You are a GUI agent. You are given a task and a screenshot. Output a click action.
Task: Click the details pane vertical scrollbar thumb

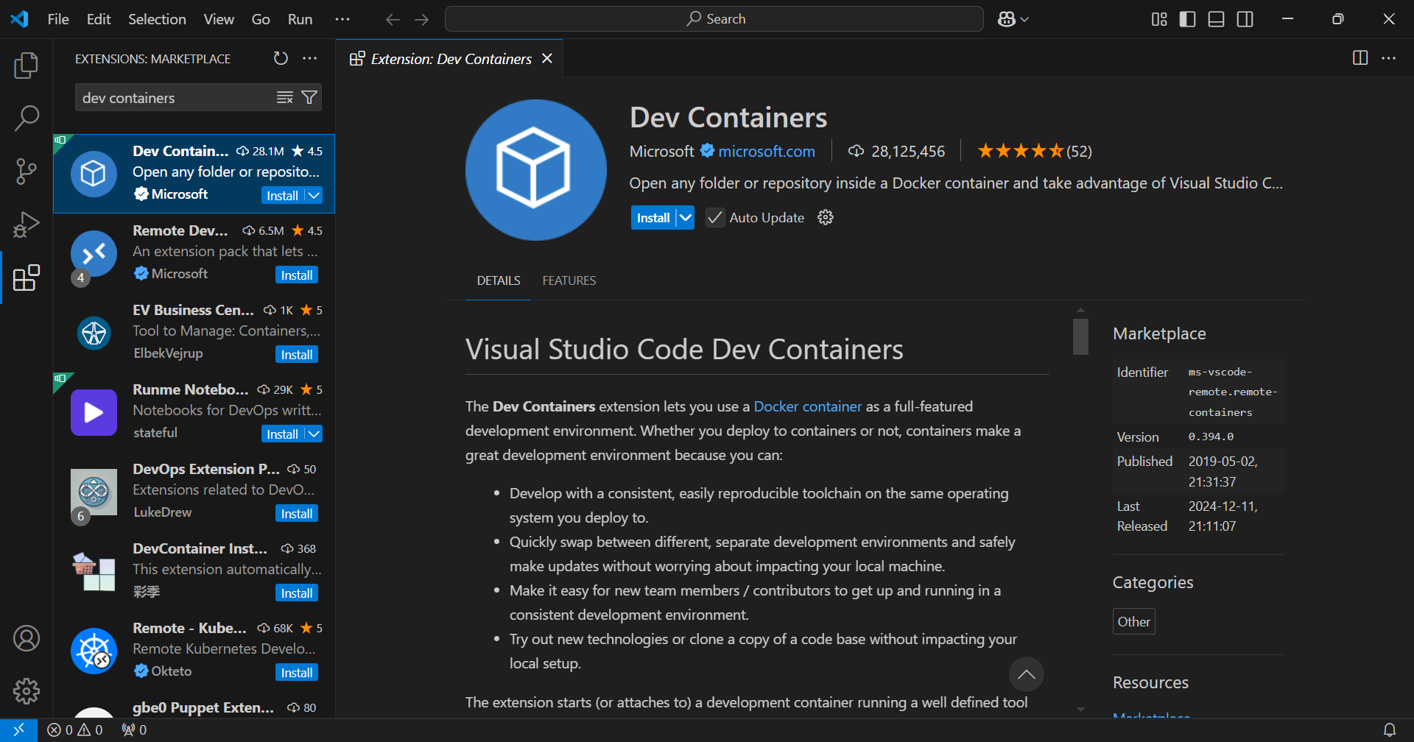coord(1080,336)
